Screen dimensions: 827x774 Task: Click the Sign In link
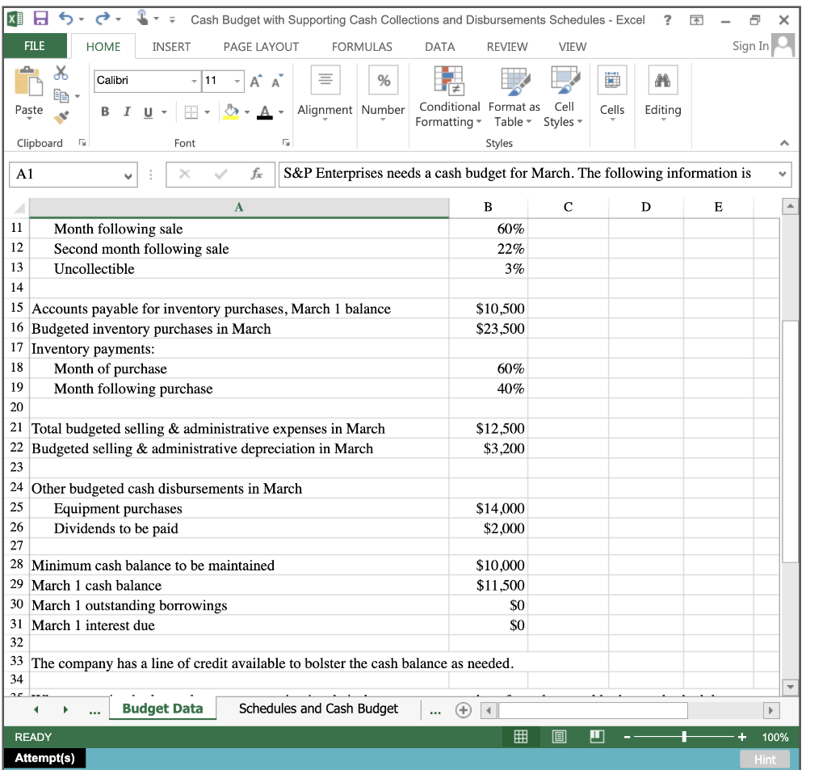tap(749, 46)
